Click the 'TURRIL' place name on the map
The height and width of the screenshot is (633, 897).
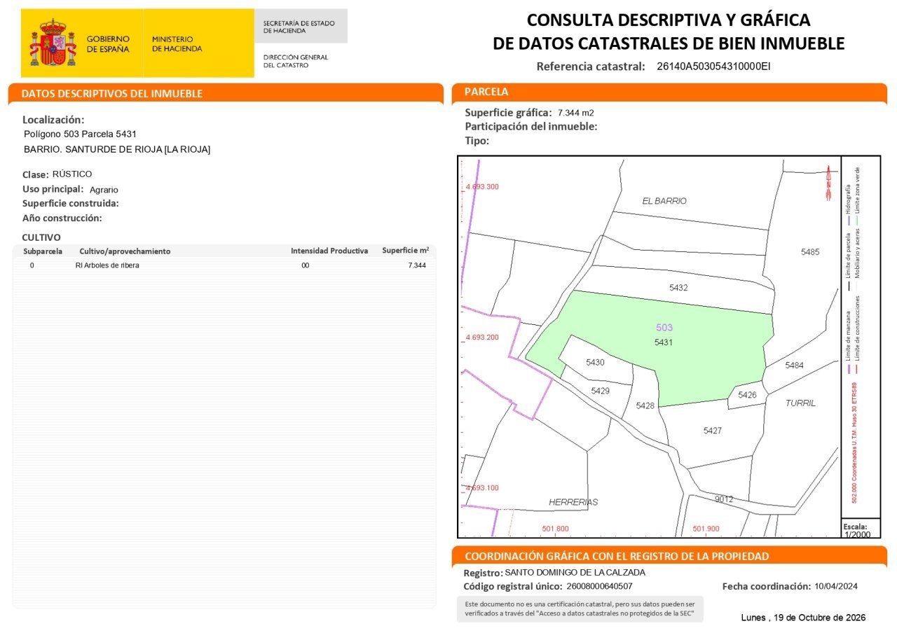click(x=800, y=403)
